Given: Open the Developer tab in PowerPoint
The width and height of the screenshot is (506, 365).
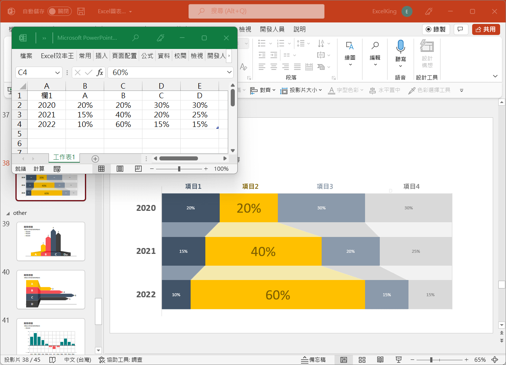Looking at the screenshot, I should (x=272, y=29).
